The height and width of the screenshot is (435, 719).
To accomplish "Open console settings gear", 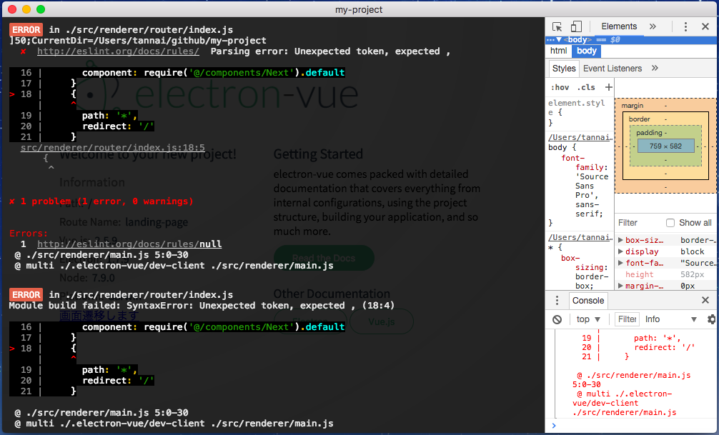I will [711, 319].
